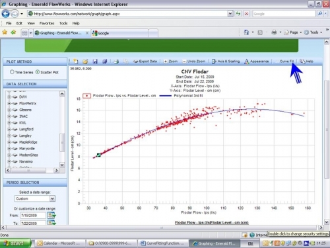
Task: Open the browser Help menu
Action: coord(76,23)
